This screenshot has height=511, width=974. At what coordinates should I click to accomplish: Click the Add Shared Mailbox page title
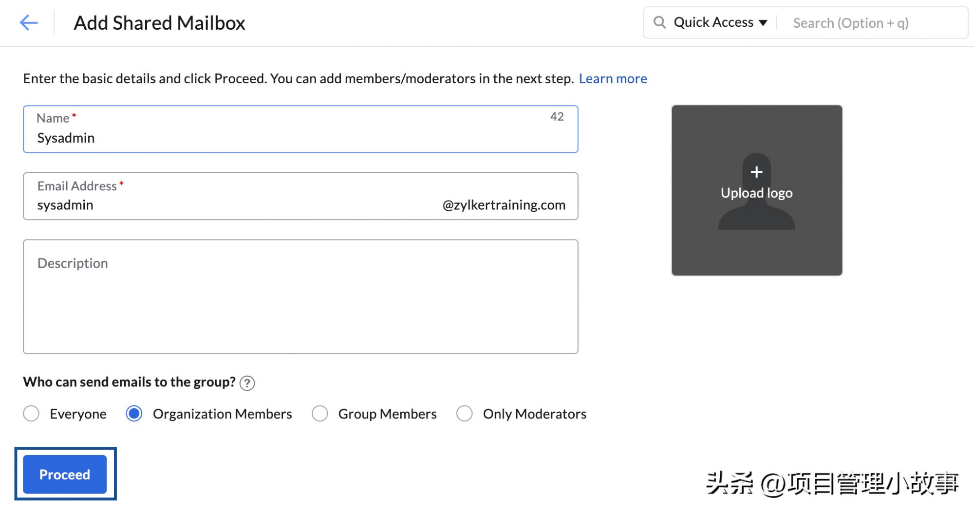pos(159,23)
